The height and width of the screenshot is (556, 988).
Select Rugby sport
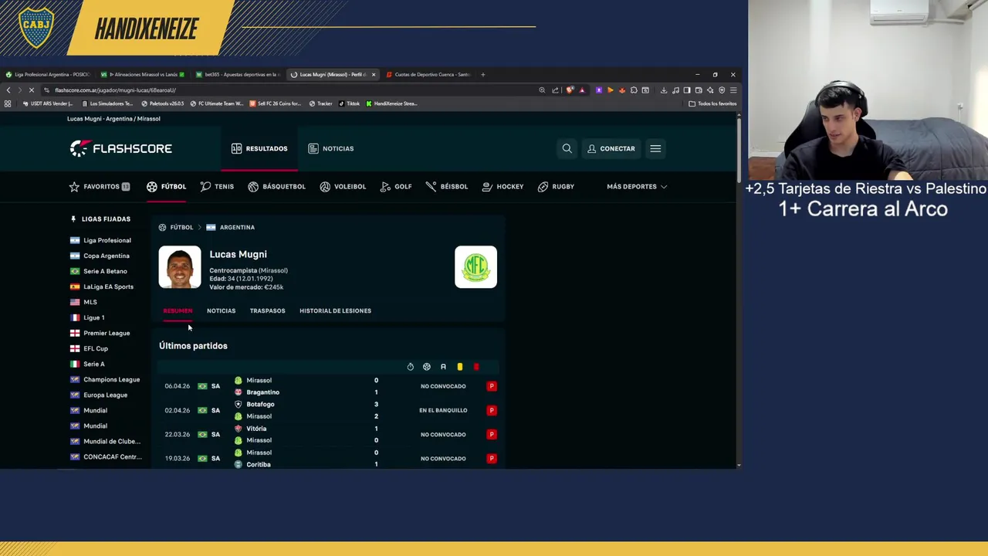click(556, 186)
